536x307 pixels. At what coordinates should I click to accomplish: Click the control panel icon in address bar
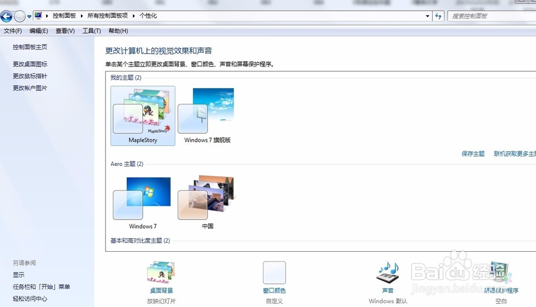point(38,16)
